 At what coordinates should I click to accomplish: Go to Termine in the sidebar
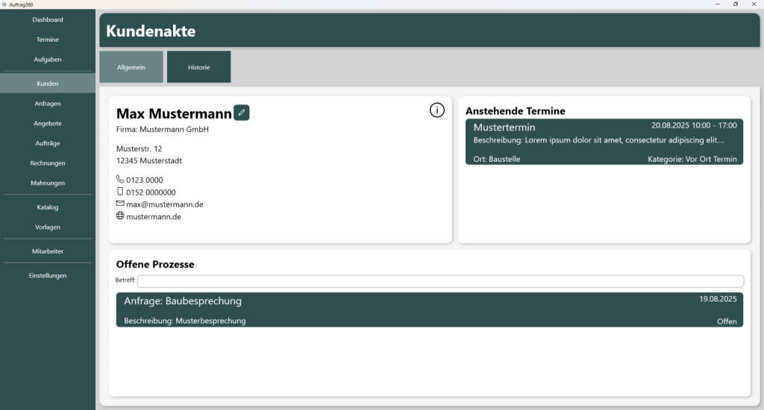point(48,40)
